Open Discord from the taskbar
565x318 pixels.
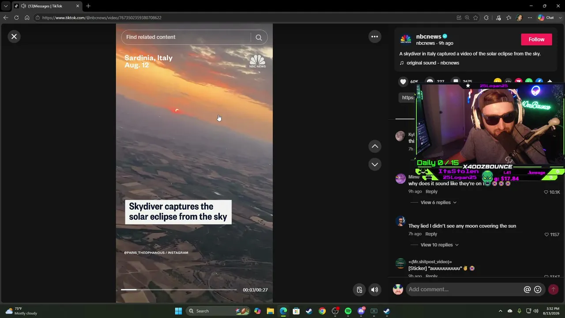tap(361, 311)
